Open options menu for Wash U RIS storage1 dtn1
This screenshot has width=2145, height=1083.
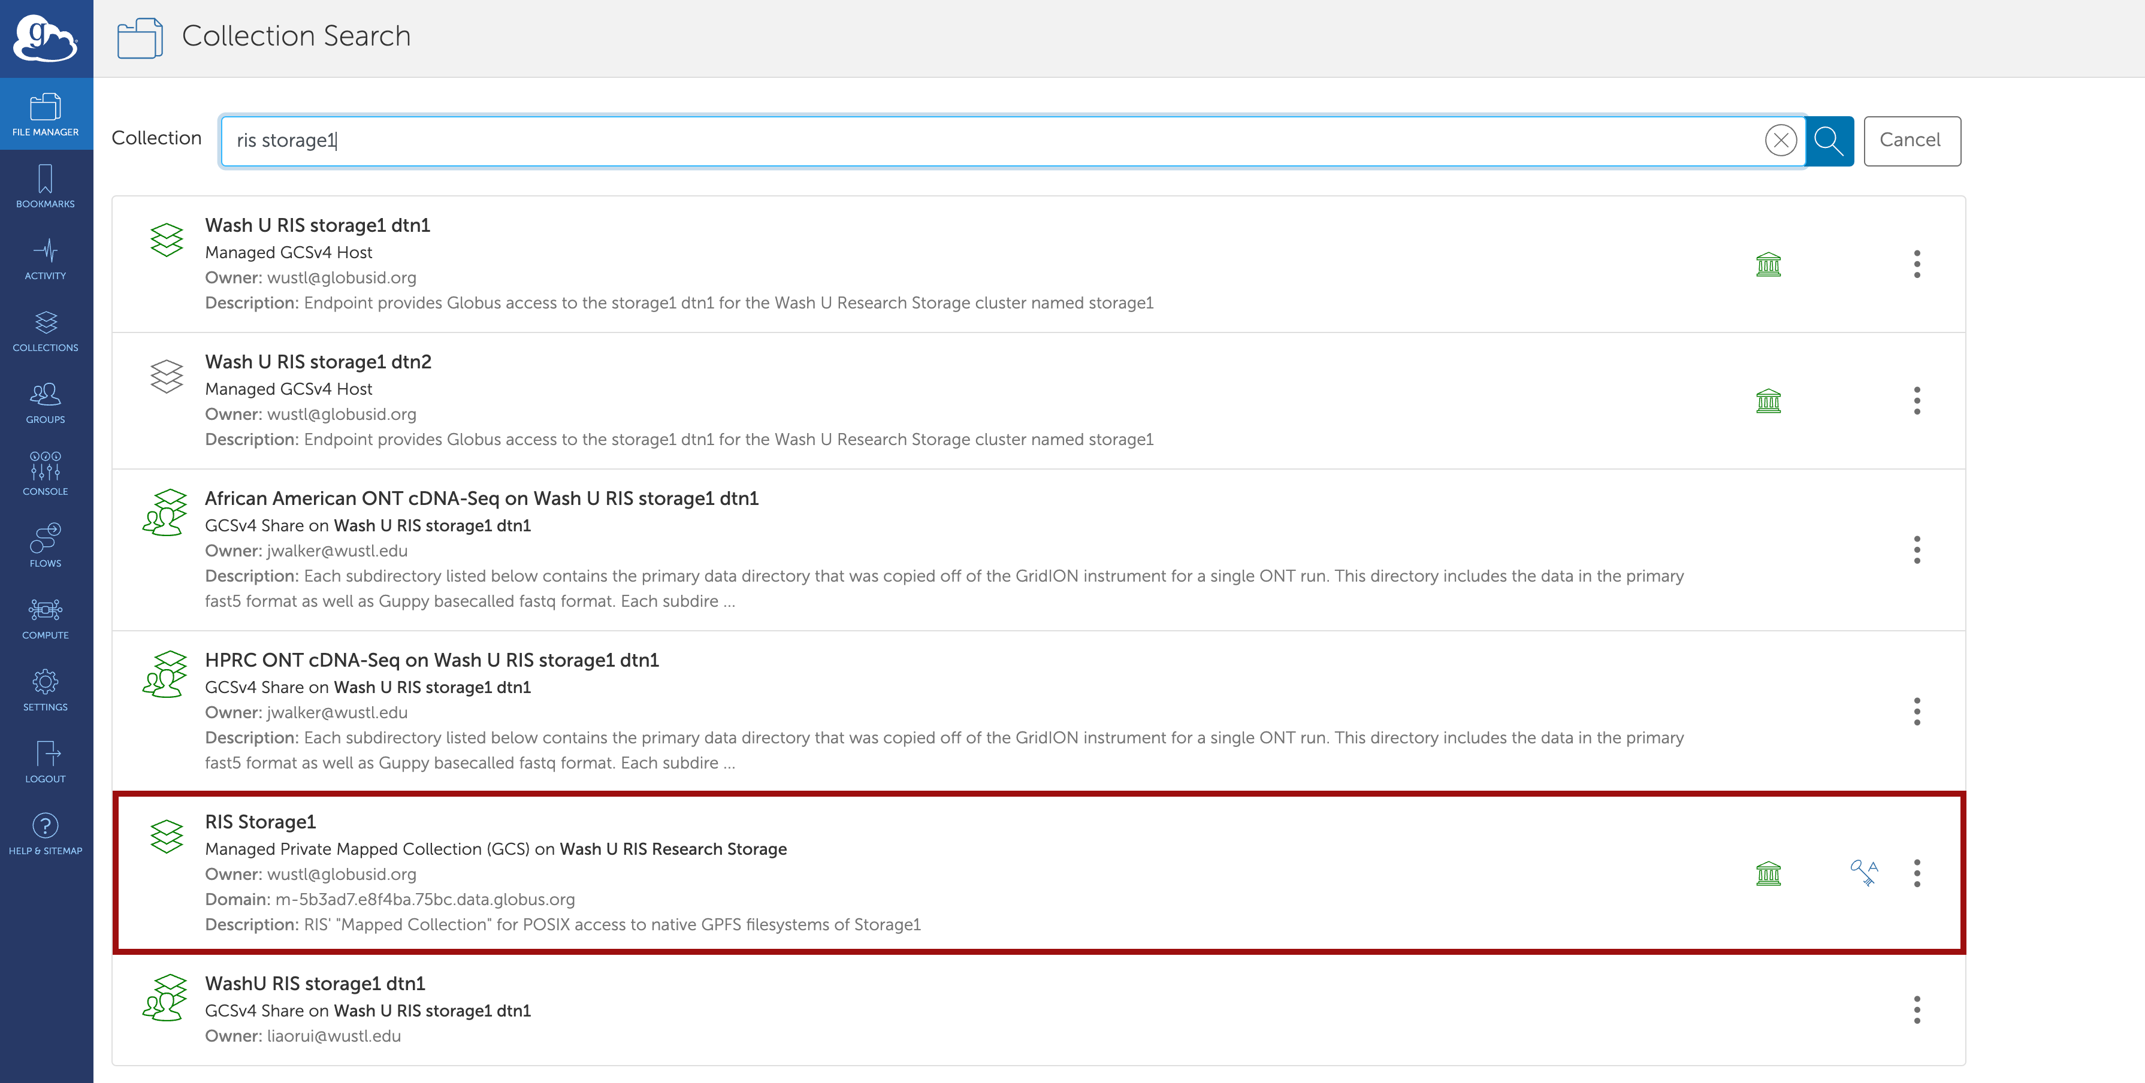coord(1917,264)
